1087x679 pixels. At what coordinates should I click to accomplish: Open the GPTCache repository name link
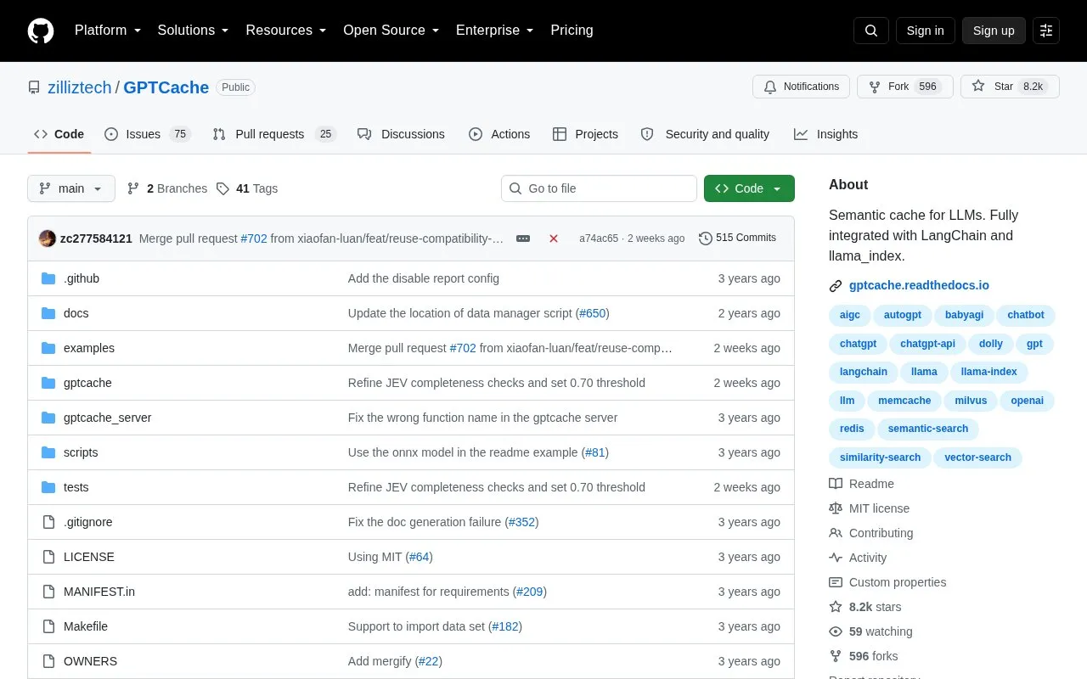pos(166,87)
